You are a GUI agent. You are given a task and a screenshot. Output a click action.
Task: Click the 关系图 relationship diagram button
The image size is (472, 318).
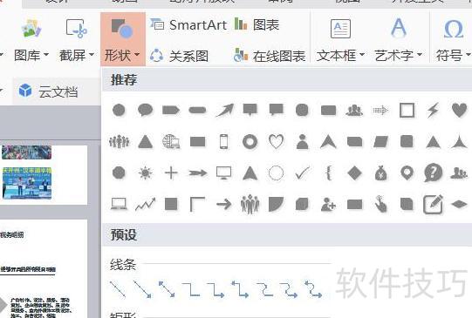point(180,56)
